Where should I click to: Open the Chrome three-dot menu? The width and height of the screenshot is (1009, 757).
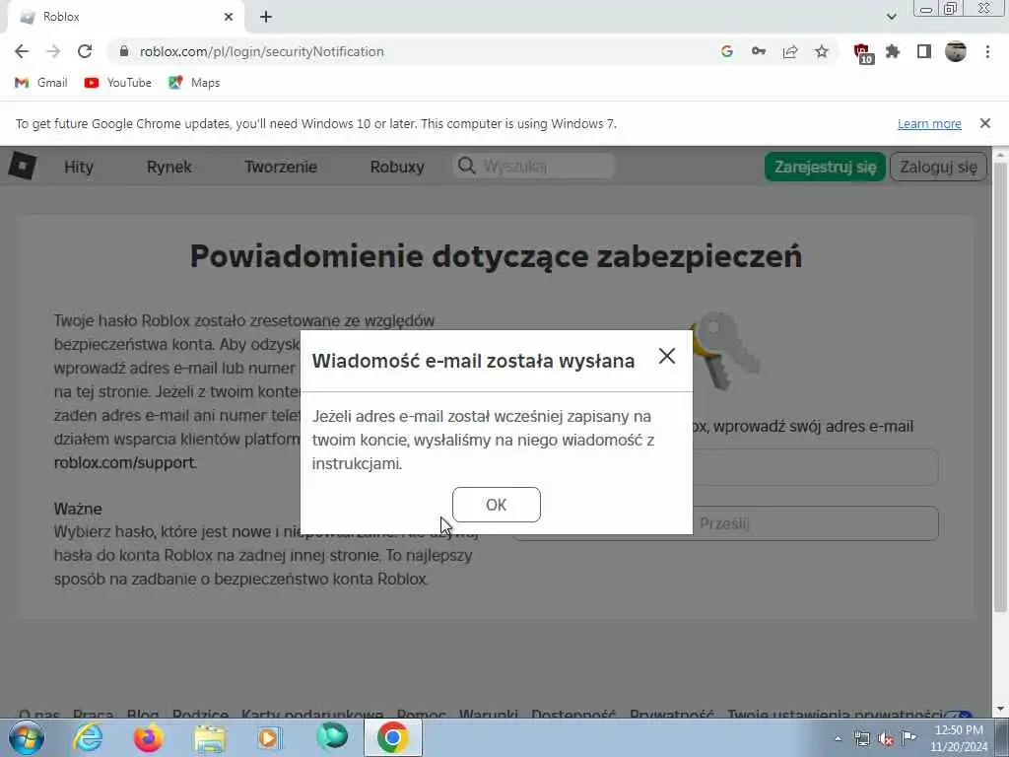(x=987, y=51)
